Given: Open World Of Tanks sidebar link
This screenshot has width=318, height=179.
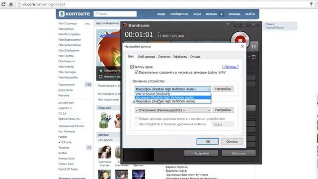Looking at the screenshot, I should point(68,169).
